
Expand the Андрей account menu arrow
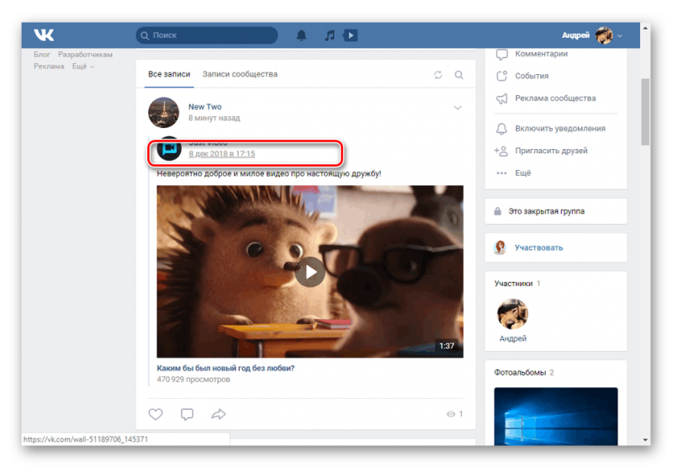(x=620, y=36)
